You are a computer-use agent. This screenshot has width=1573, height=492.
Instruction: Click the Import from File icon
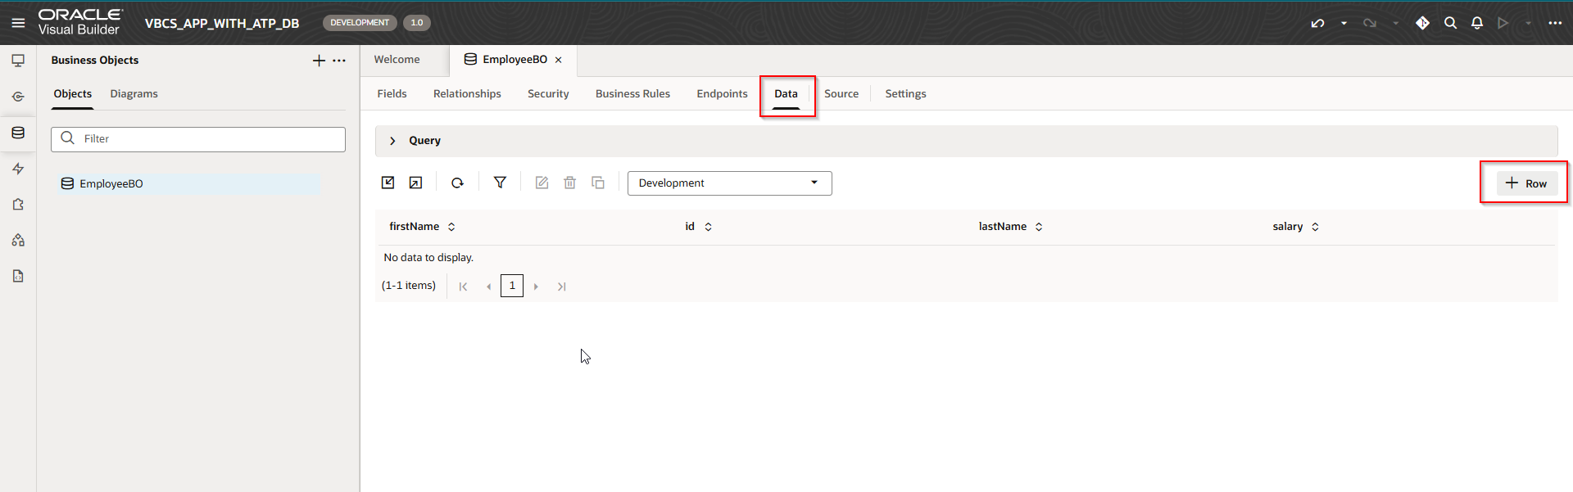388,183
